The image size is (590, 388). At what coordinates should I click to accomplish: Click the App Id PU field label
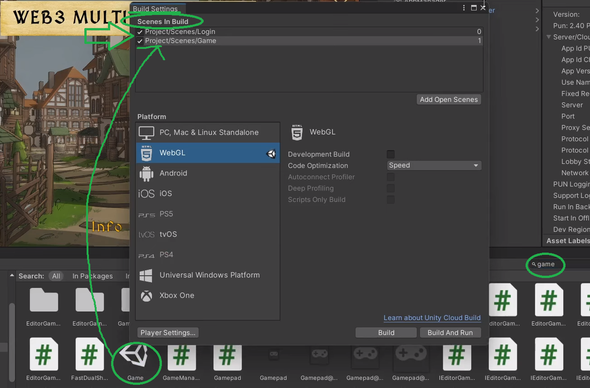click(575, 48)
